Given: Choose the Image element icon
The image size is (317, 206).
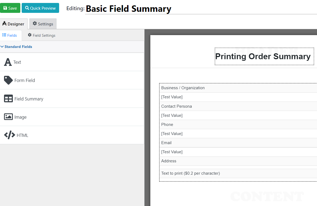Looking at the screenshot, I should coord(8,117).
